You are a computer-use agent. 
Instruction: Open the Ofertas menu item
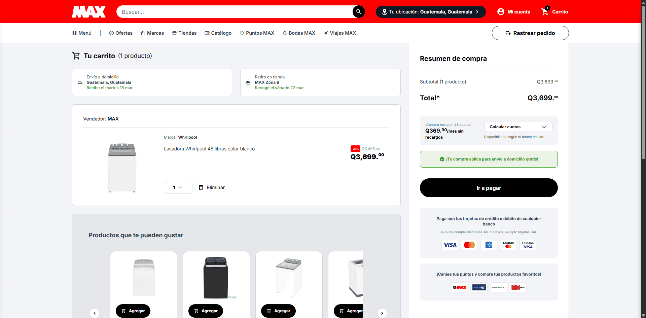pos(121,33)
